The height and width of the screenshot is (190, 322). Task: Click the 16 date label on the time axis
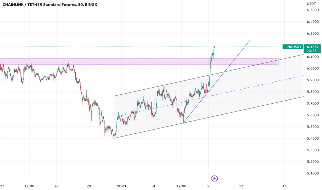coord(284,186)
